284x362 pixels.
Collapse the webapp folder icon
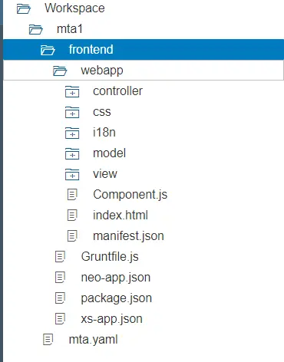60,71
